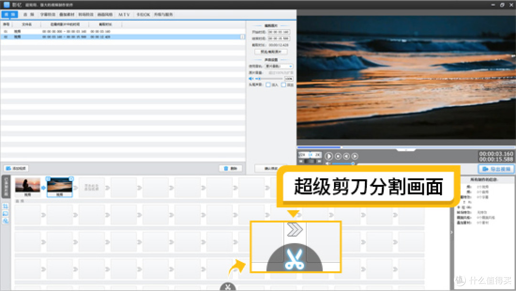
Task: Click the super scissors cut button at bottom
Action: [228, 287]
